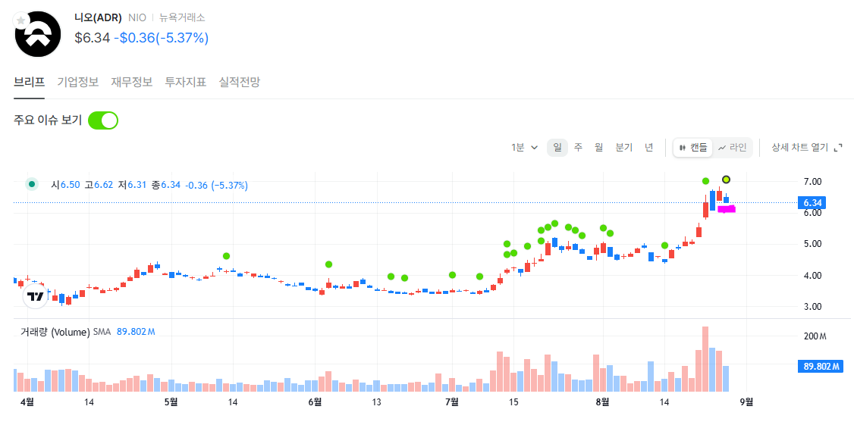This screenshot has height=425, width=854.
Task: Toggle the 주요 이슈 보기 switch
Action: pos(103,120)
